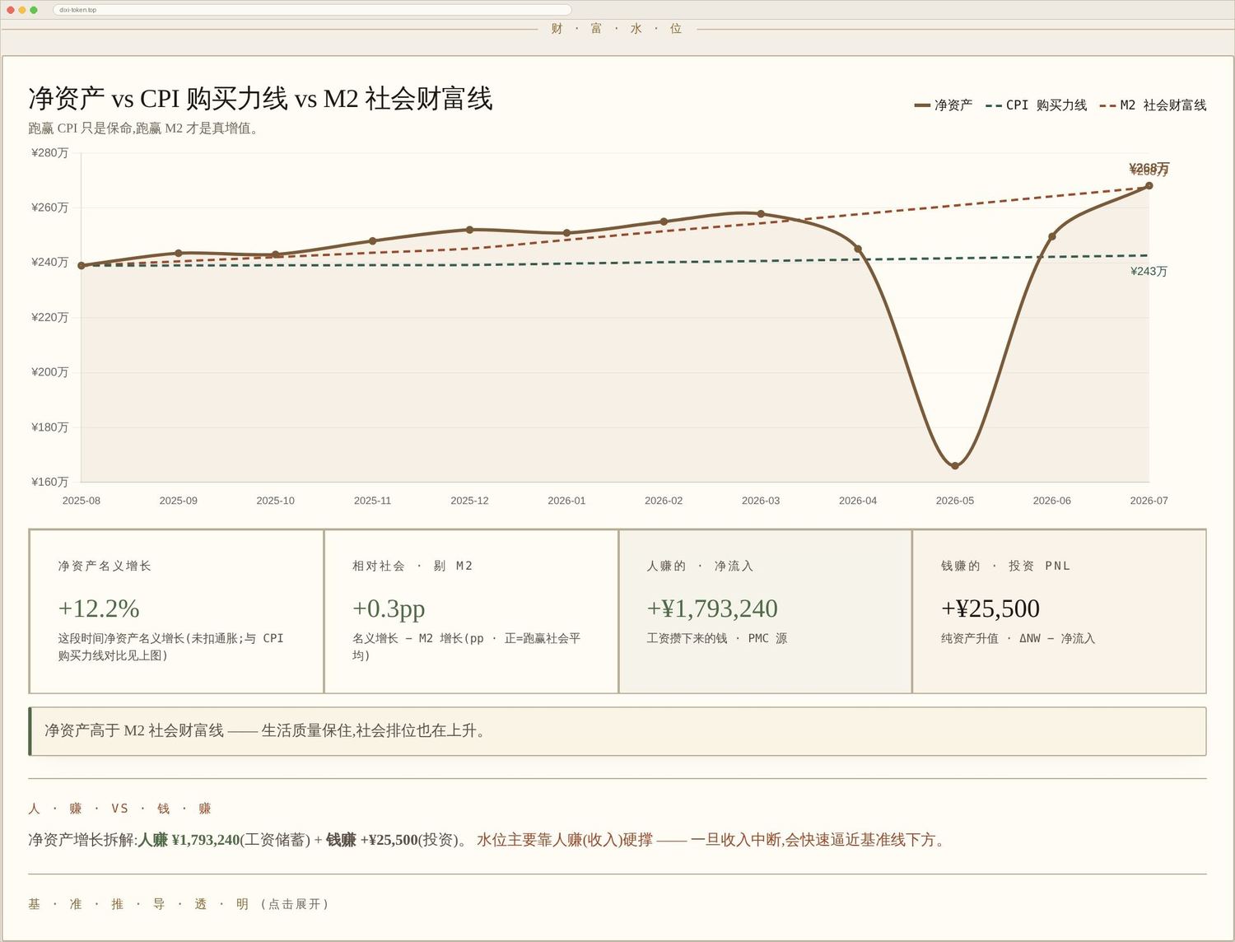Click the 2026-02 data point on net worth line
This screenshot has height=942, width=1235.
pos(664,222)
